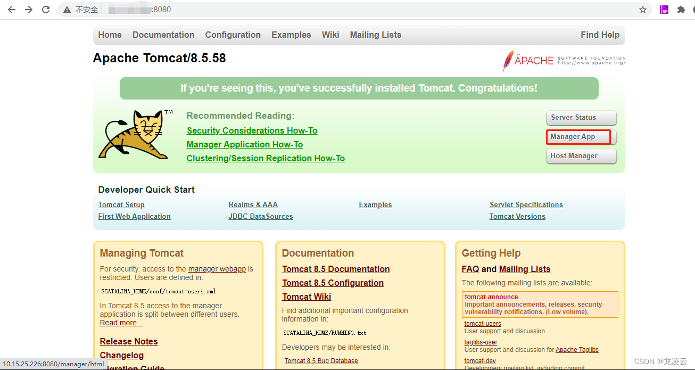Open Tomcat 8.5 Configuration link

pos(333,283)
